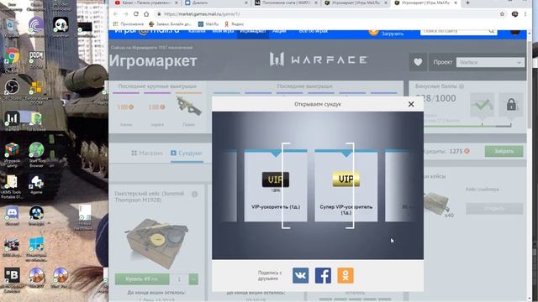Screen dimensions: 538x302
Task: Reload the page in Chrome
Action: coord(136,14)
